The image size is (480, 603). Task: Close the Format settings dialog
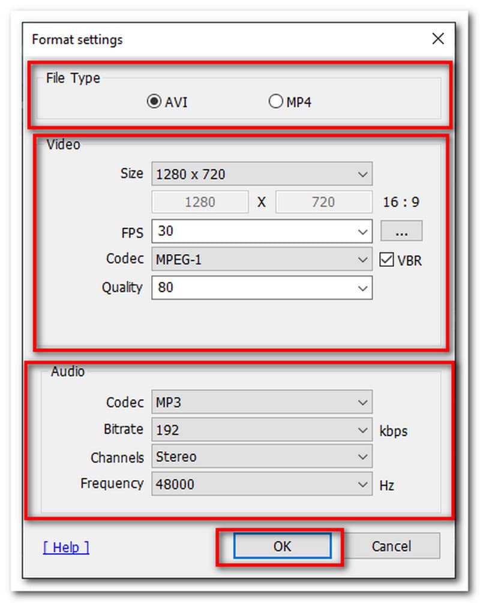tap(438, 40)
